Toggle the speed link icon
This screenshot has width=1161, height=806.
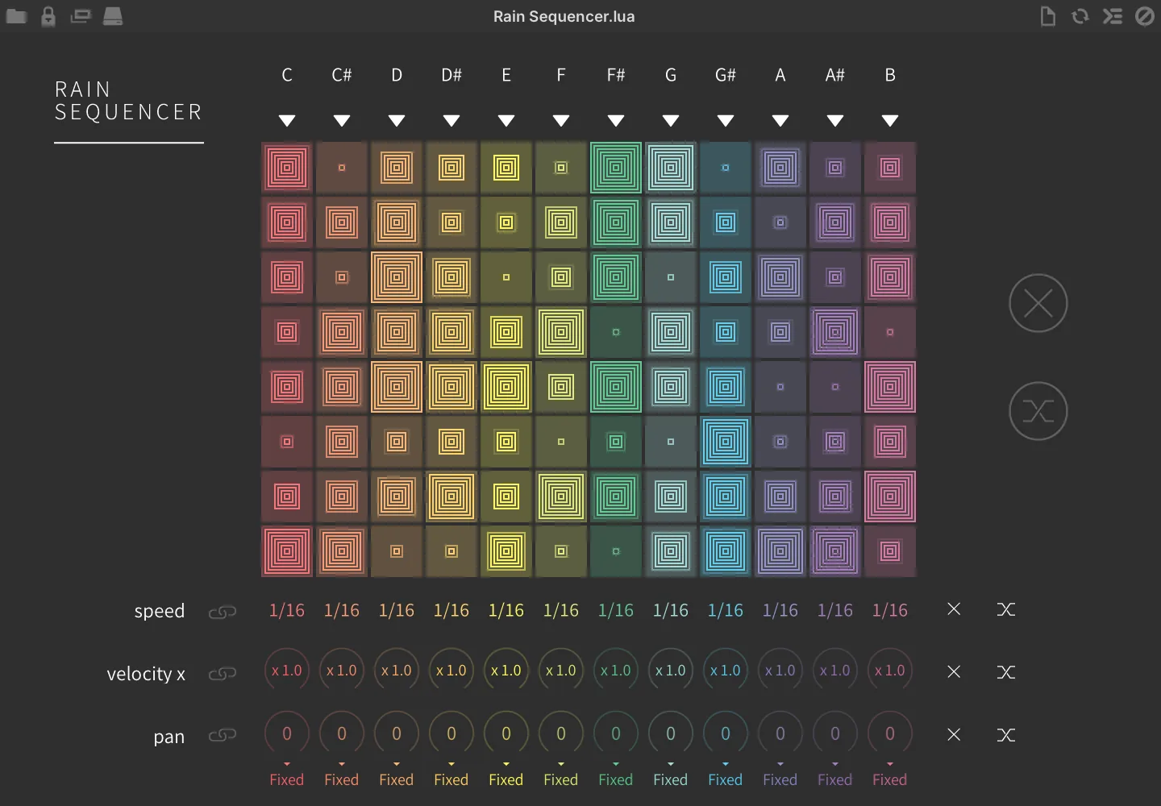point(223,612)
